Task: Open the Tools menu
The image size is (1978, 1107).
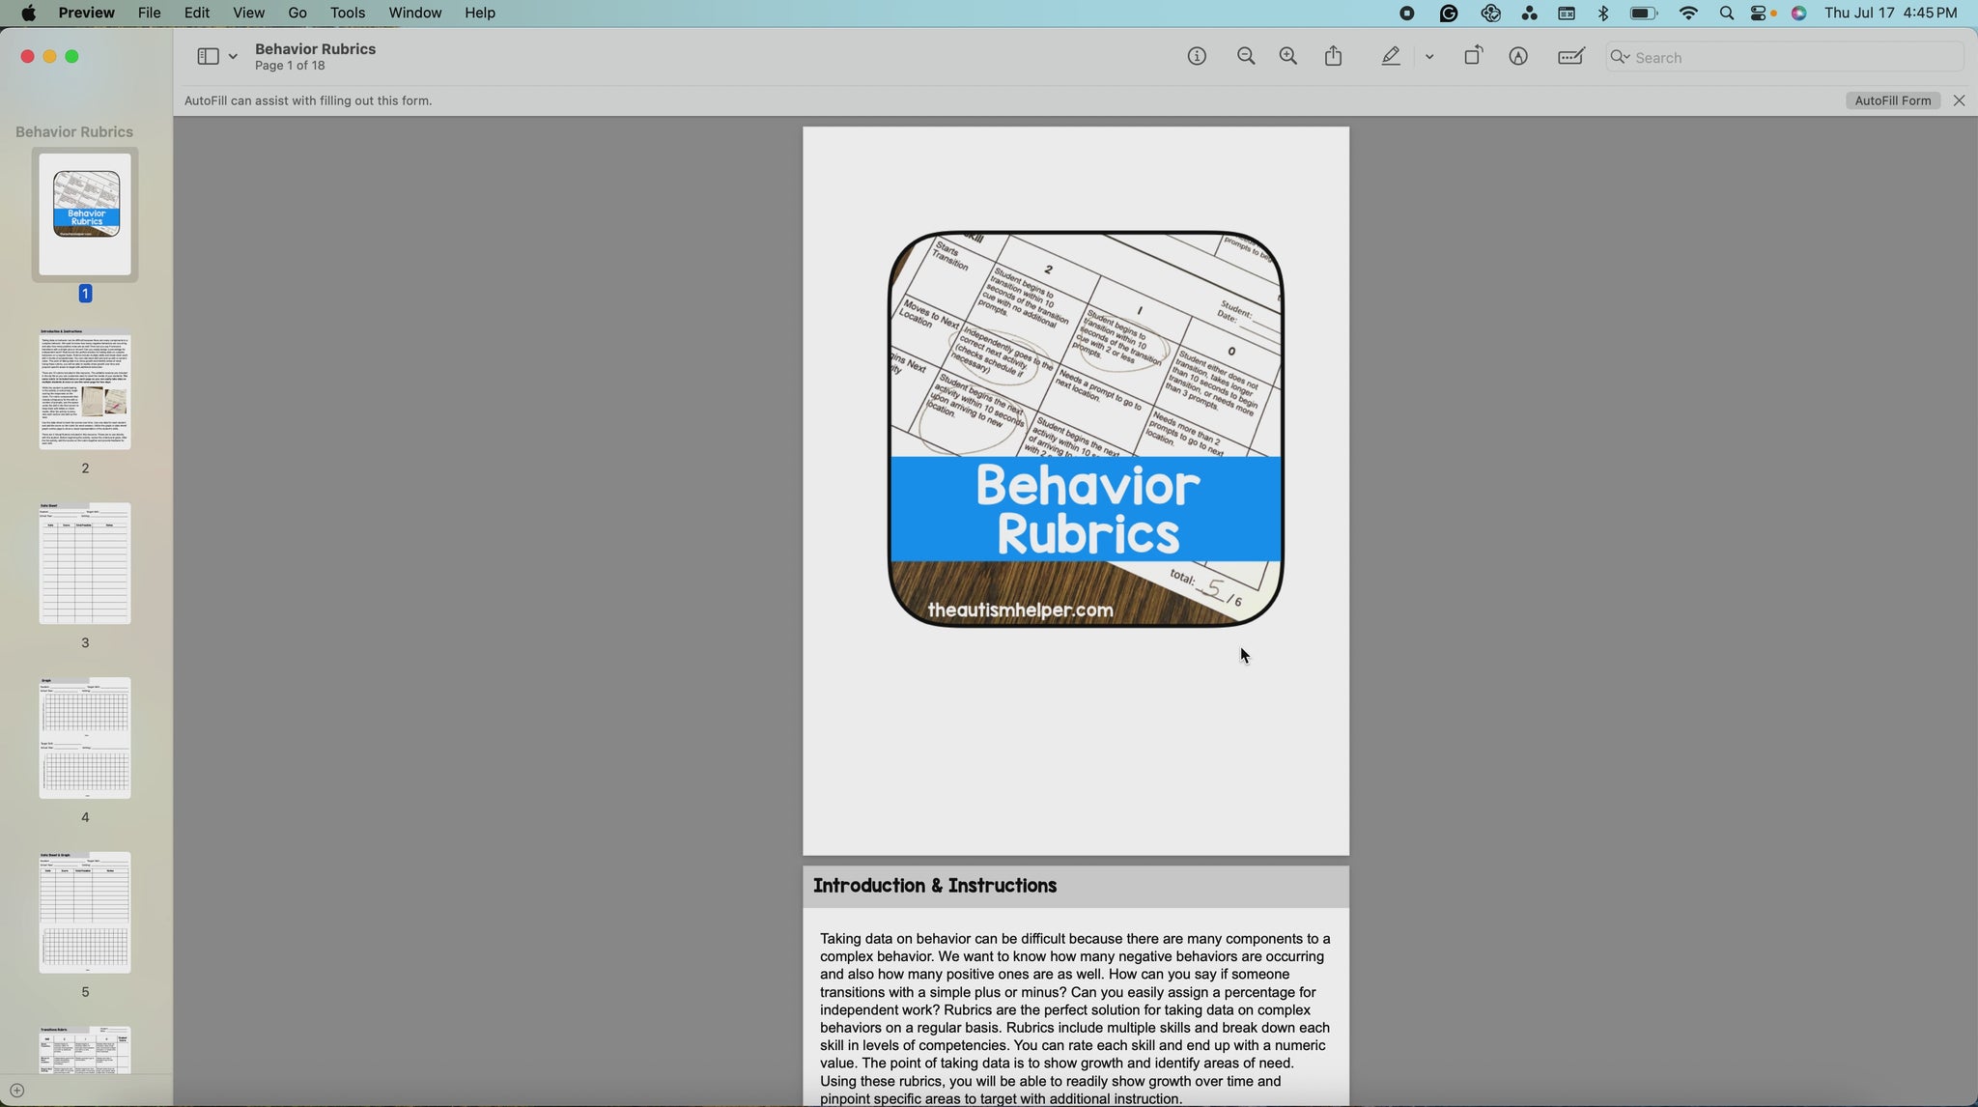Action: (x=348, y=13)
